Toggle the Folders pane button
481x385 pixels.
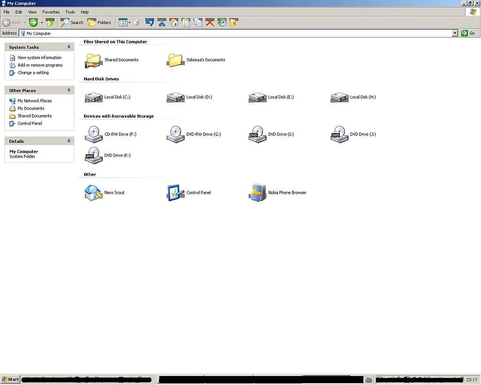click(100, 23)
